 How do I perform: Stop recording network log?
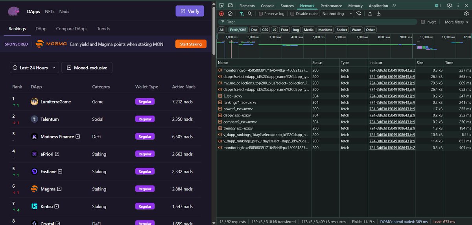coord(221,13)
